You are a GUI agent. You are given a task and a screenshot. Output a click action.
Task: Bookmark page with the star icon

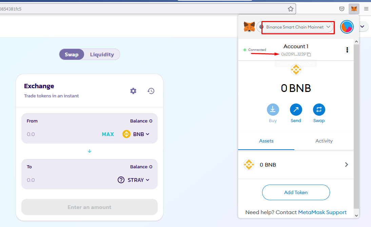click(291, 9)
